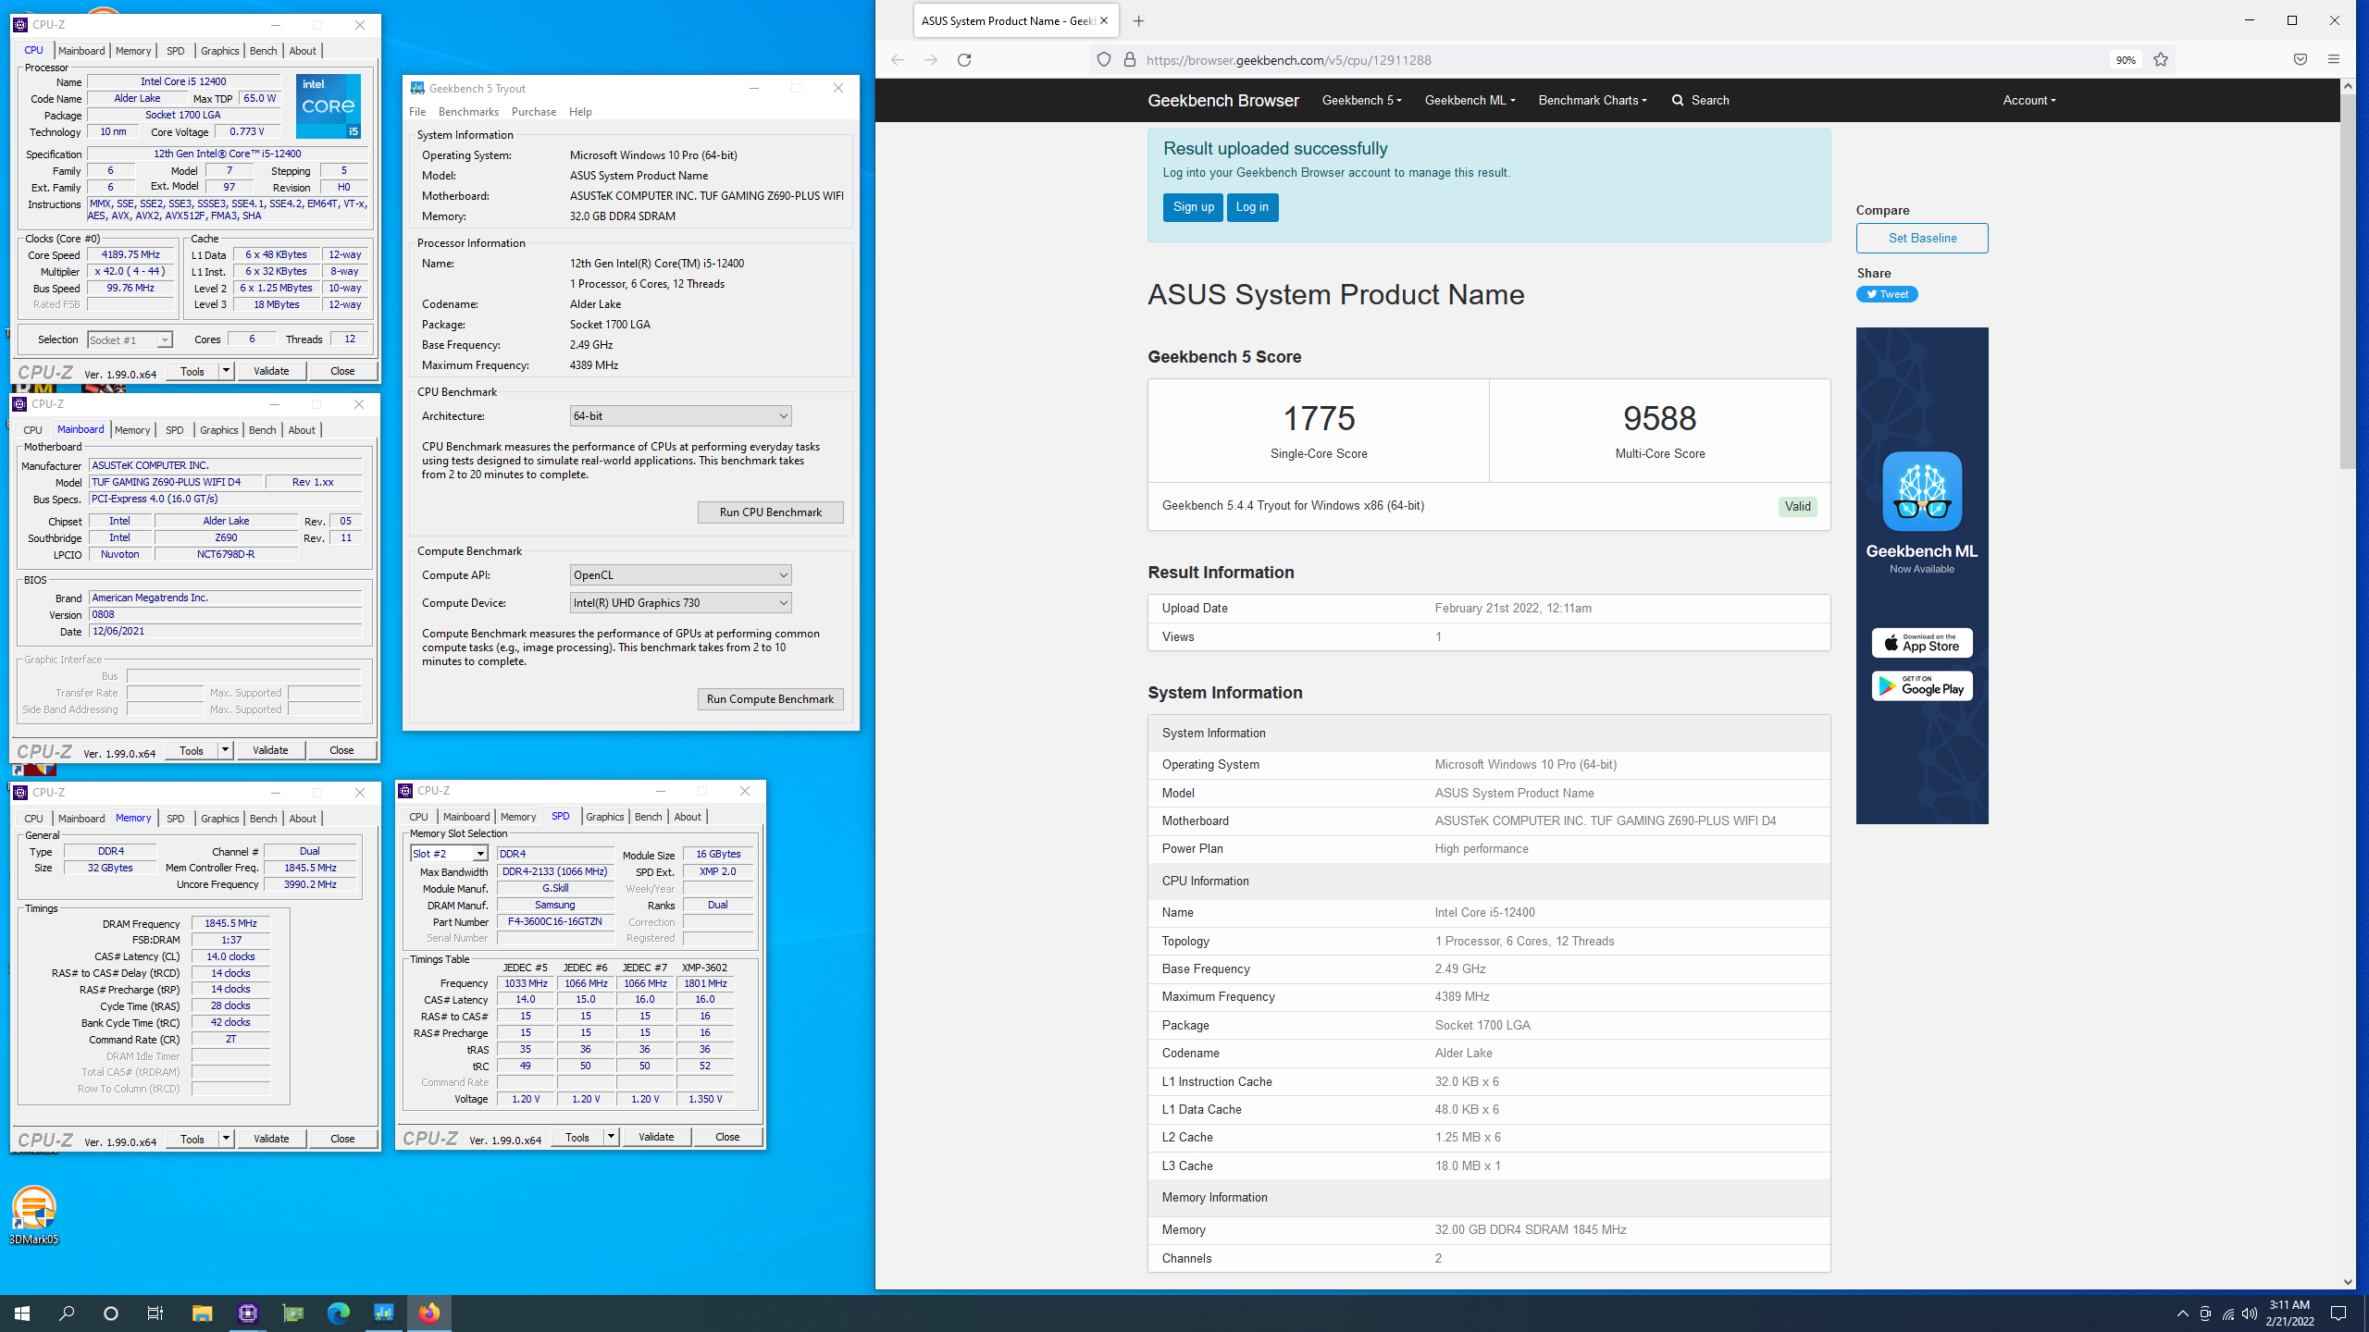This screenshot has width=2369, height=1332.
Task: Open Firefox hamburger menu
Action: (2333, 60)
